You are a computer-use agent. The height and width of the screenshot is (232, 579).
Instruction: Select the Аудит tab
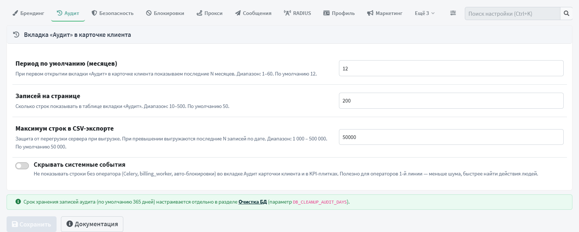tap(68, 13)
